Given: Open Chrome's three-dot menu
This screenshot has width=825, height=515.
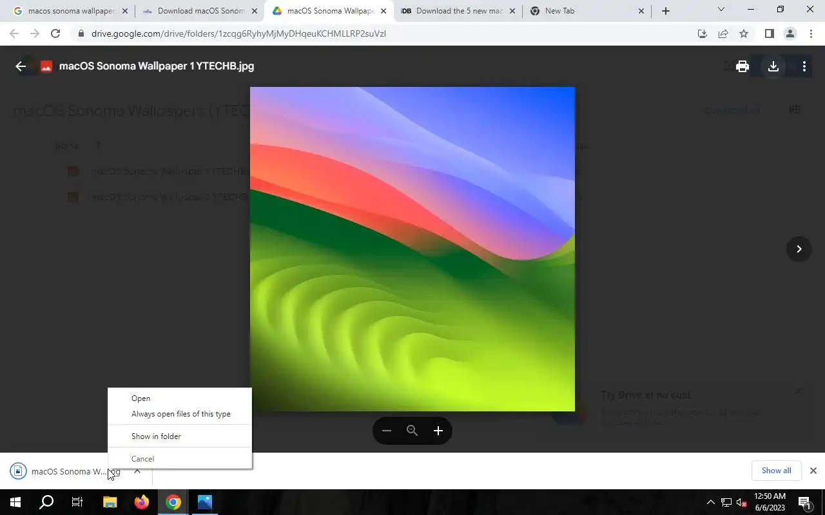Looking at the screenshot, I should pos(811,33).
